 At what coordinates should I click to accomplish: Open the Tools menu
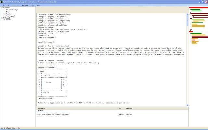pyautogui.click(x=32, y=6)
